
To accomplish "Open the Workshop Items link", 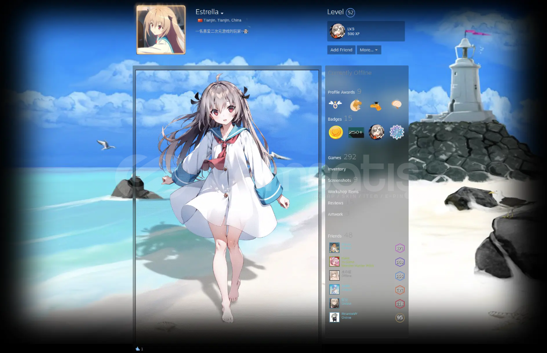I will tap(343, 192).
